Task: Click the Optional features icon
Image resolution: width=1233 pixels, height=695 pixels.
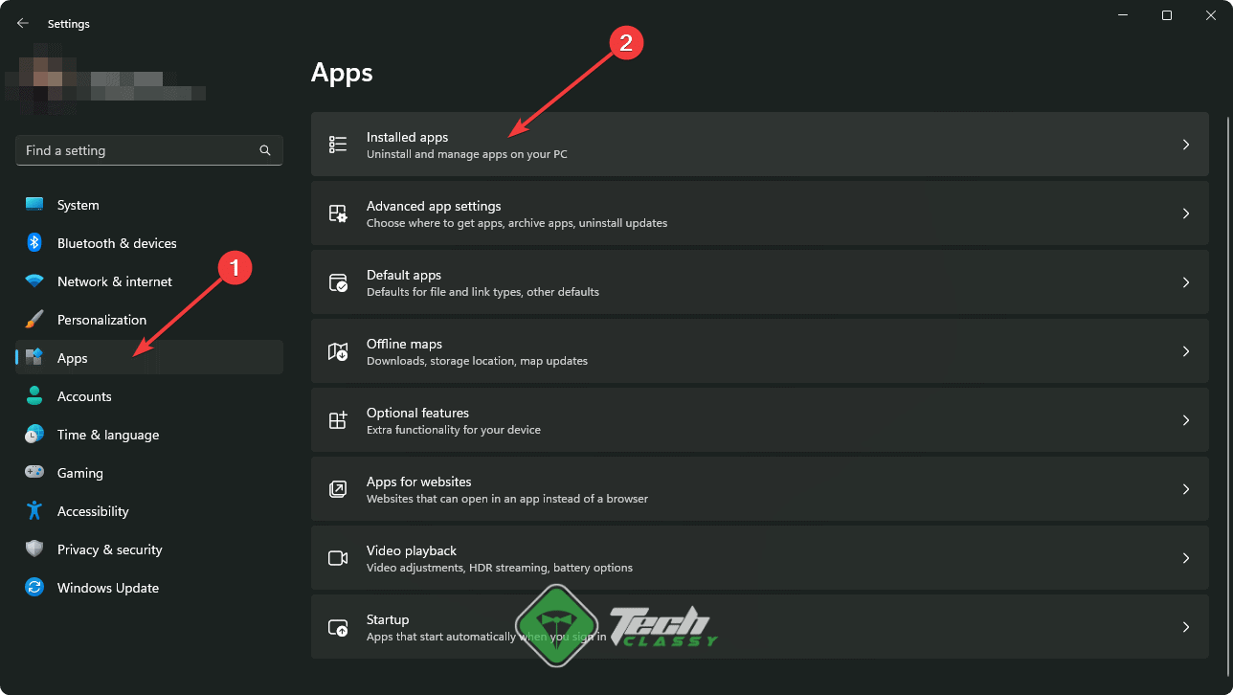Action: pos(337,419)
